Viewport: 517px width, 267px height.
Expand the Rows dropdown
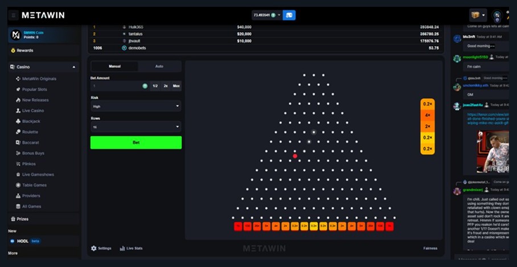click(x=136, y=126)
